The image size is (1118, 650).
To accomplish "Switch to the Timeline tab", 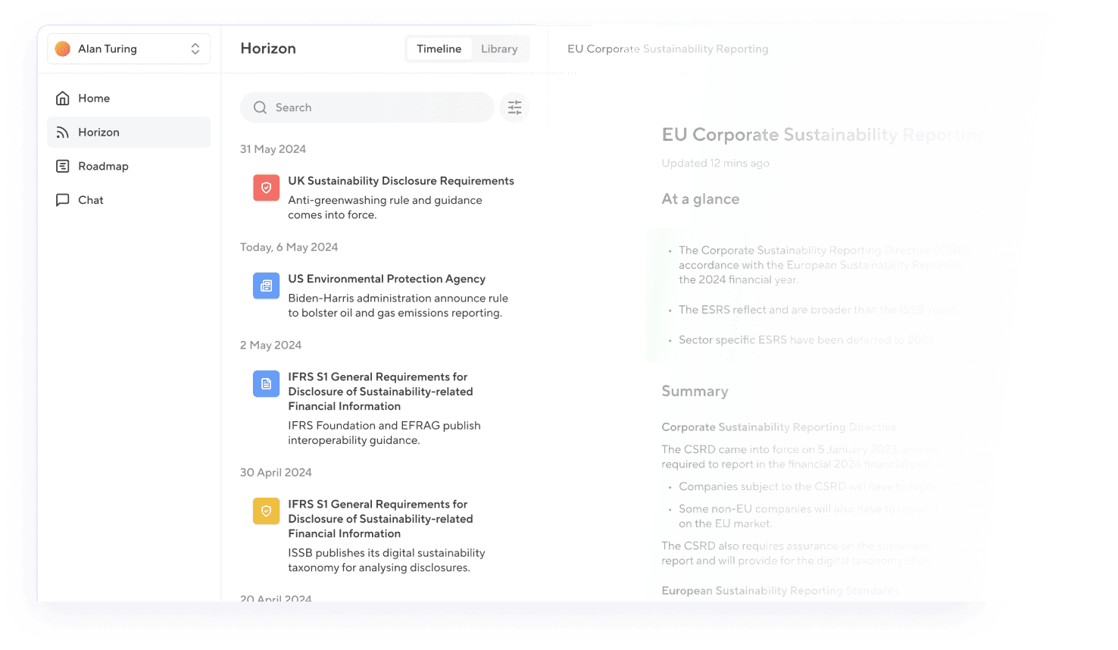I will point(439,48).
